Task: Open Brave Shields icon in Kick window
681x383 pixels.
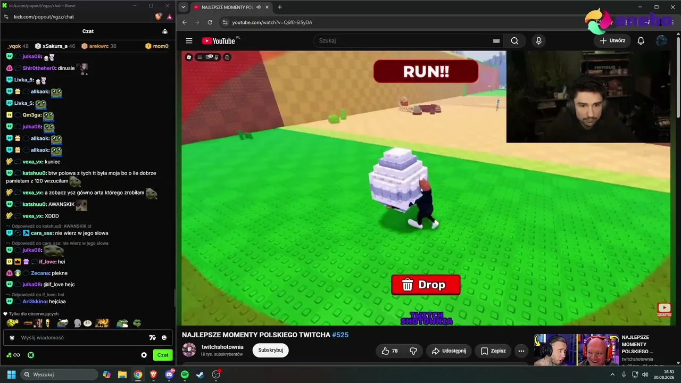Action: [x=159, y=16]
